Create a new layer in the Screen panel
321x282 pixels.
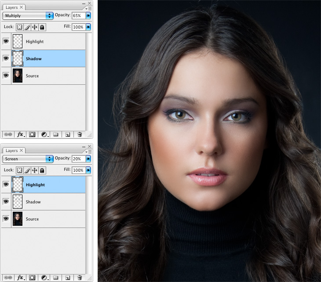point(68,278)
